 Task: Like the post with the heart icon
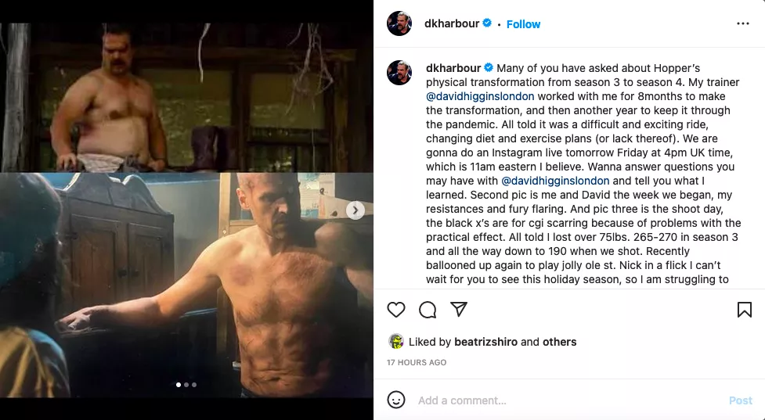[x=396, y=310]
